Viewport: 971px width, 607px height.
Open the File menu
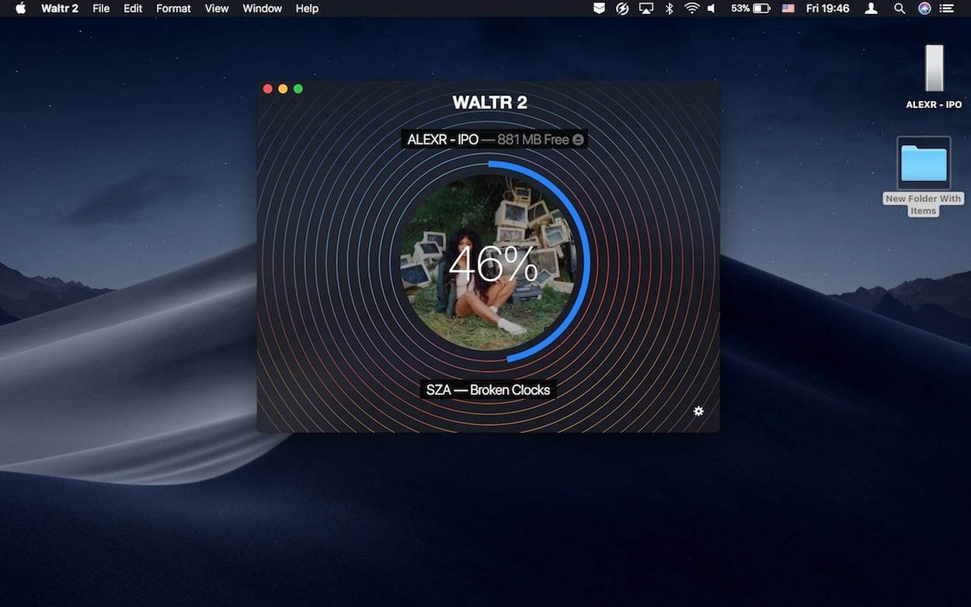pos(101,9)
